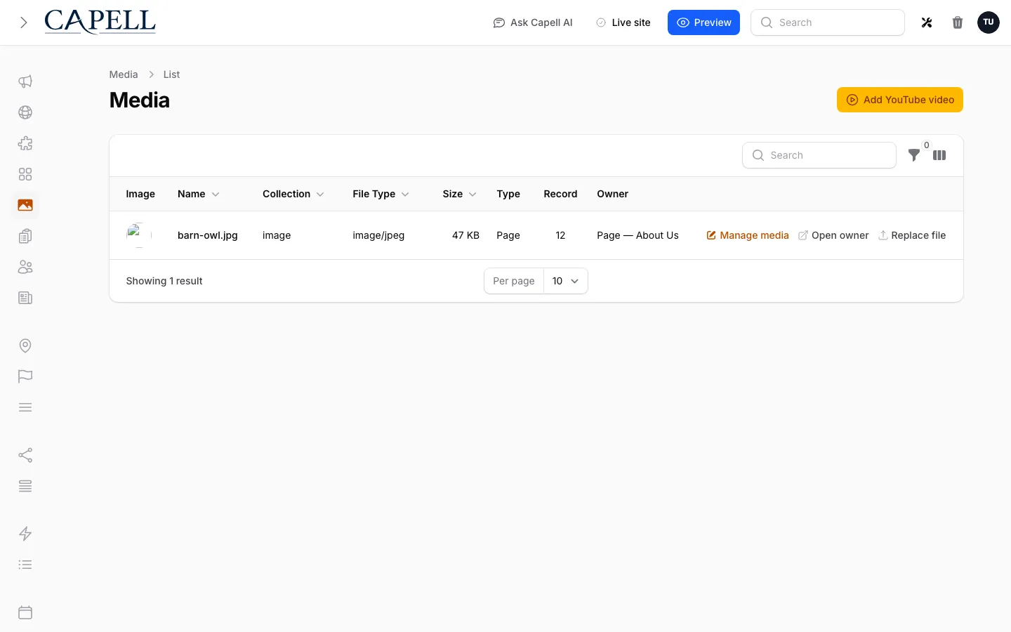Click the Add YouTube video button
This screenshot has height=632, width=1011.
tap(900, 100)
